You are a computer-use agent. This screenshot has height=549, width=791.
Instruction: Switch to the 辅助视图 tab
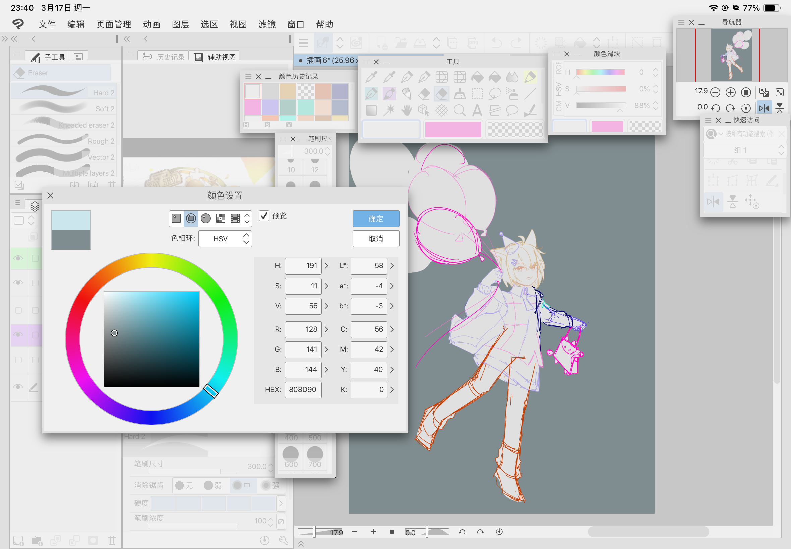tap(215, 57)
